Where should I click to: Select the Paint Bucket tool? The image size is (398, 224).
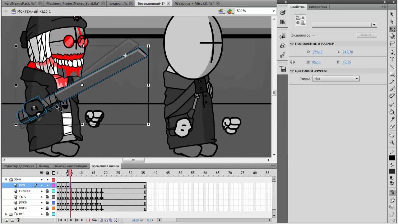tap(392, 112)
